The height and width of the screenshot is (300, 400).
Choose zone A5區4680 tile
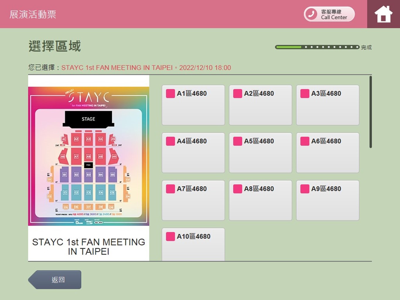(x=260, y=153)
